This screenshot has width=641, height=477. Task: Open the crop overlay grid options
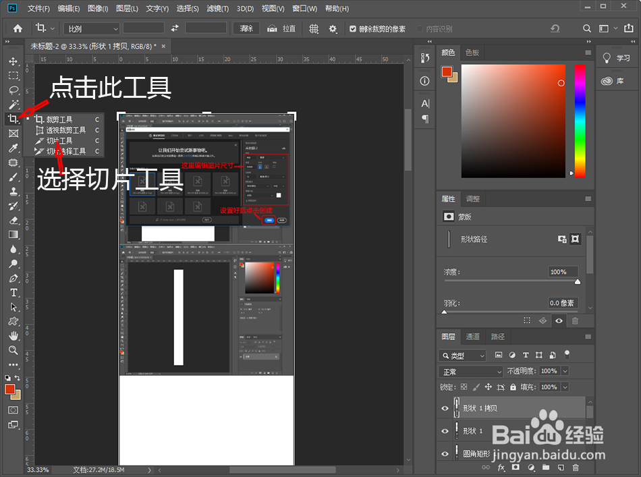click(314, 28)
